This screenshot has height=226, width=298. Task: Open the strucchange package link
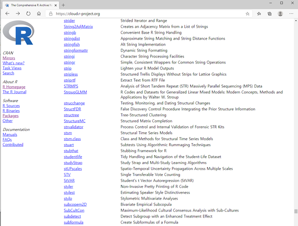coord(74,103)
